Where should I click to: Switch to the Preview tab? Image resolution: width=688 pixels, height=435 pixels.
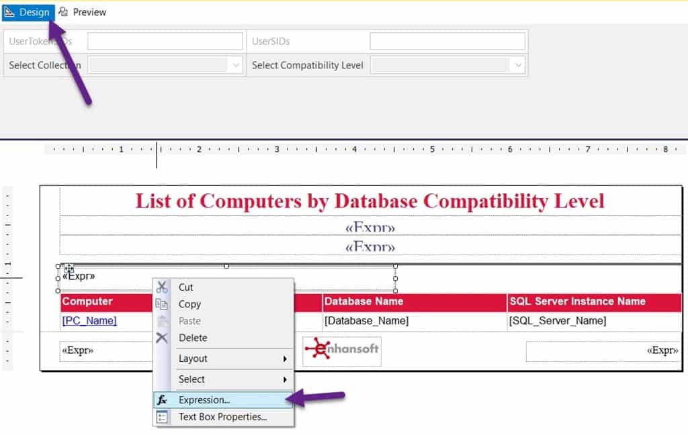pos(83,12)
